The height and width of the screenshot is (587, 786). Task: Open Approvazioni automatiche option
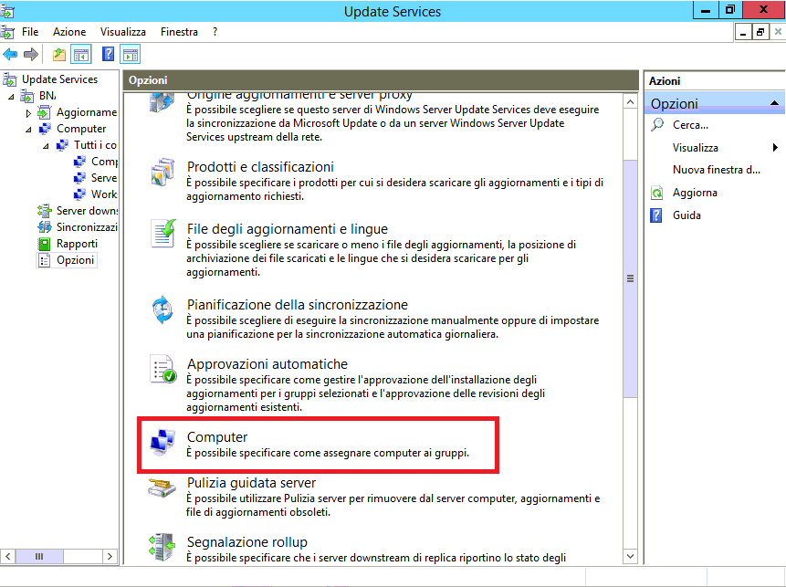coord(267,364)
